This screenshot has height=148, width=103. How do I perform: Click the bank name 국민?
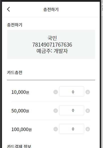(52, 38)
